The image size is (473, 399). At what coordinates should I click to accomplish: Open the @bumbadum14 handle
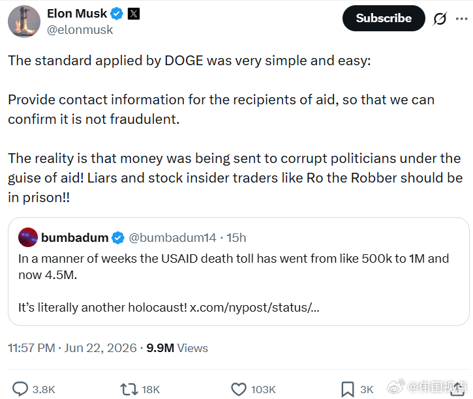click(172, 238)
